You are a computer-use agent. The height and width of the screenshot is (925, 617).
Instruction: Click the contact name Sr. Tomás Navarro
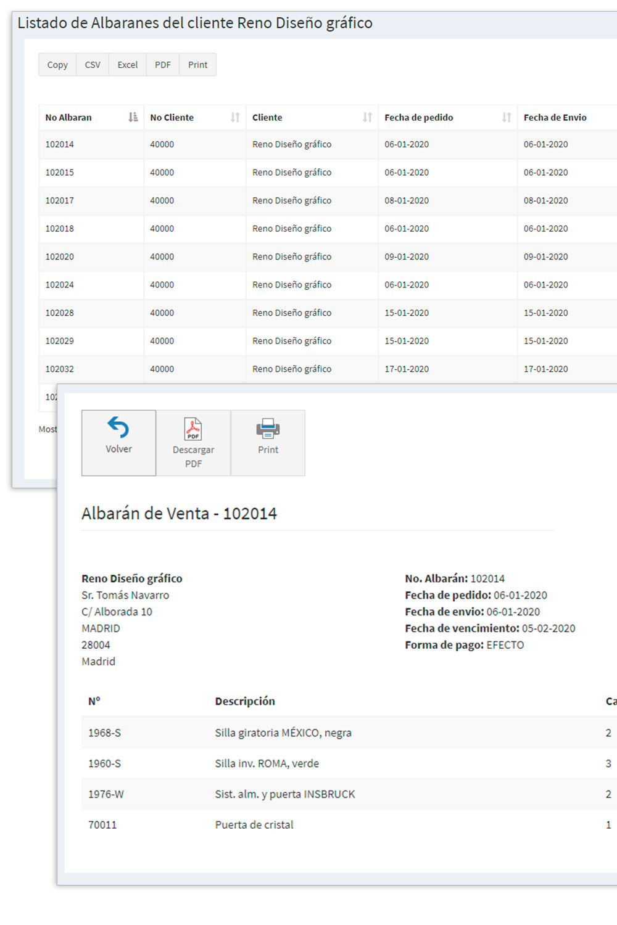(x=125, y=595)
